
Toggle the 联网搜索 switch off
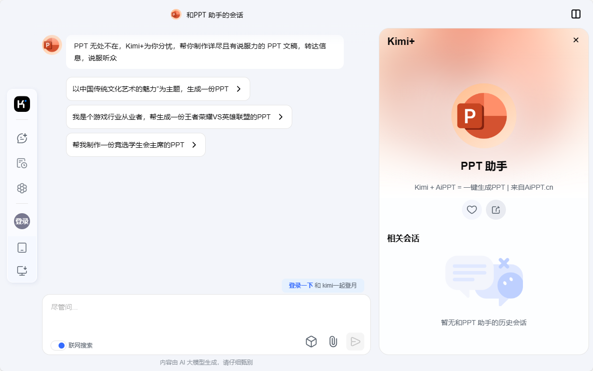59,345
